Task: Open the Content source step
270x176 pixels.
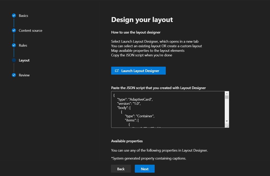Action: (30, 30)
